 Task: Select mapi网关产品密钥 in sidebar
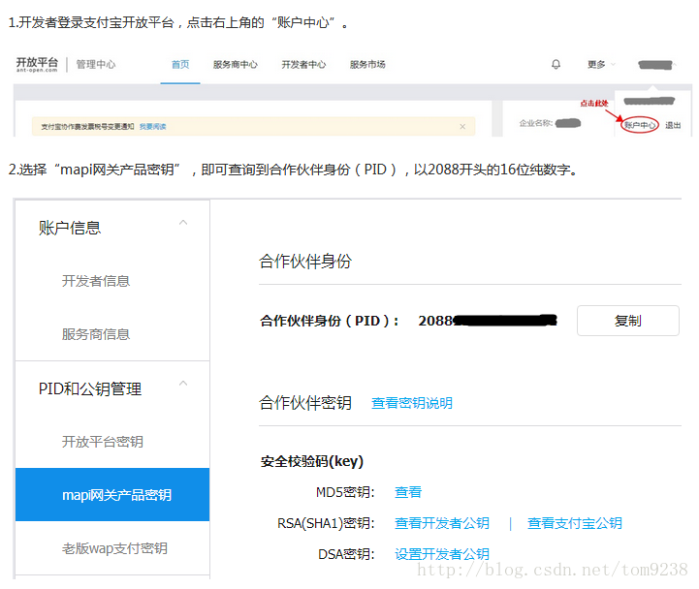pos(112,494)
